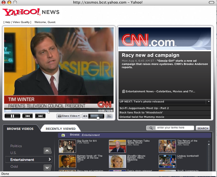Open Video Quality settings link

coord(21,22)
